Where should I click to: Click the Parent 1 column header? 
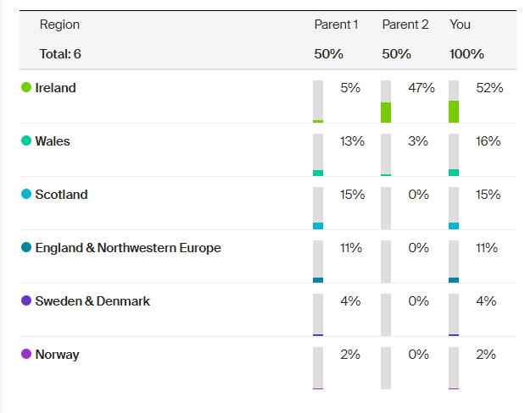336,25
